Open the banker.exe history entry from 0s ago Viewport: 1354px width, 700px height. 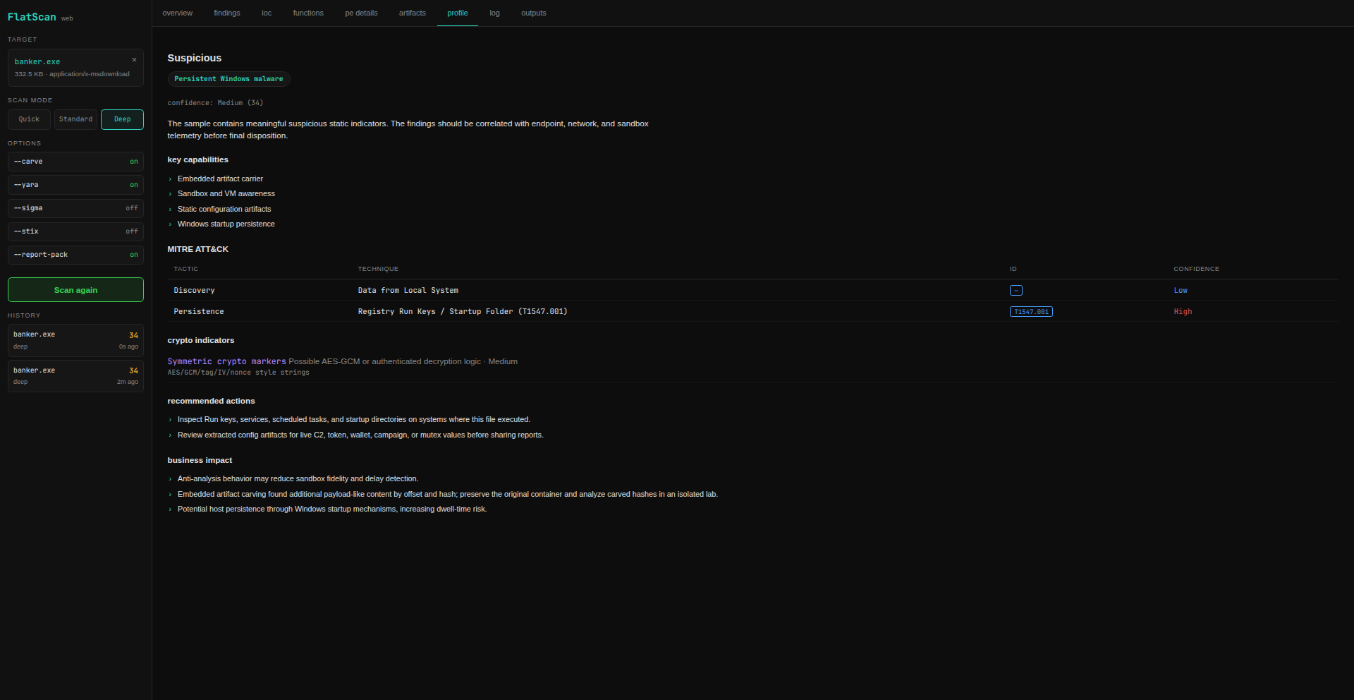pyautogui.click(x=75, y=340)
